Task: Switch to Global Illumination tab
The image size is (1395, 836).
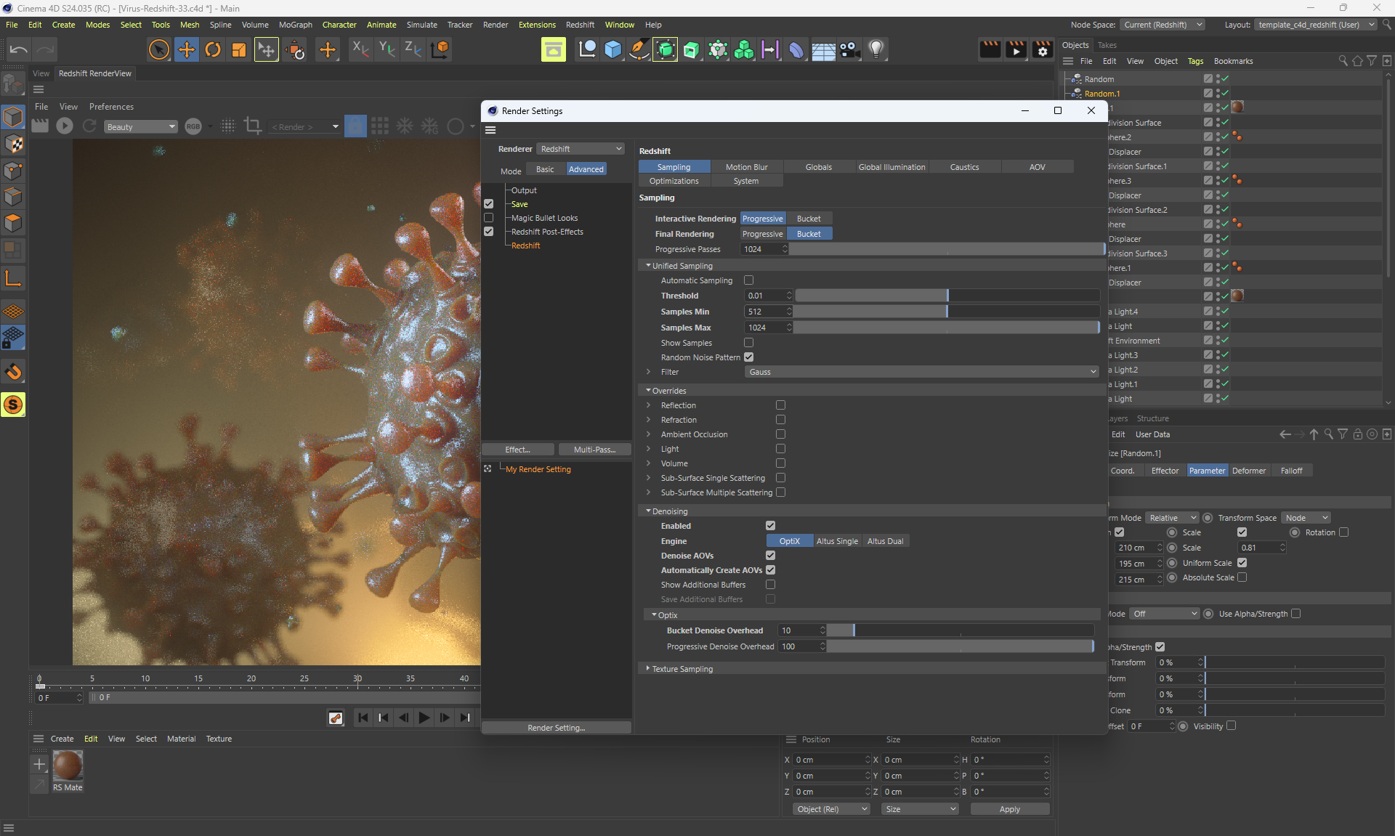Action: [x=891, y=167]
